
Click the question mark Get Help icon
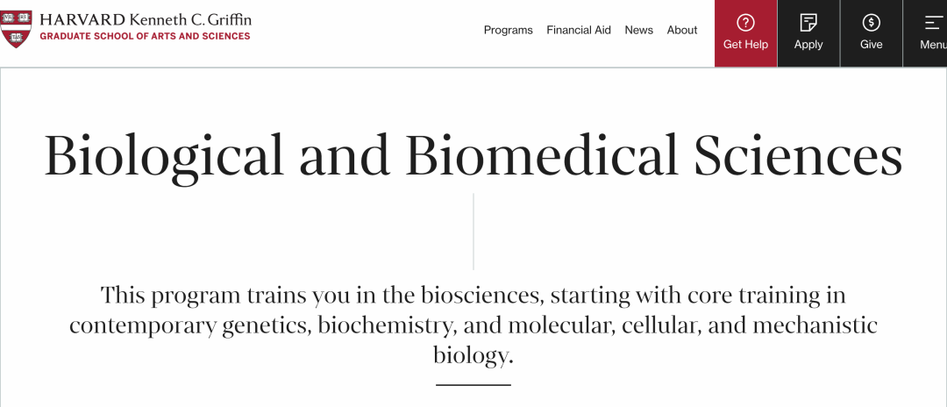745,23
